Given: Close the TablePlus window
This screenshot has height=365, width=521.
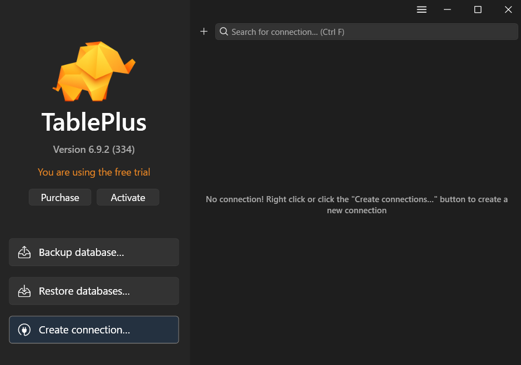Looking at the screenshot, I should click(508, 9).
